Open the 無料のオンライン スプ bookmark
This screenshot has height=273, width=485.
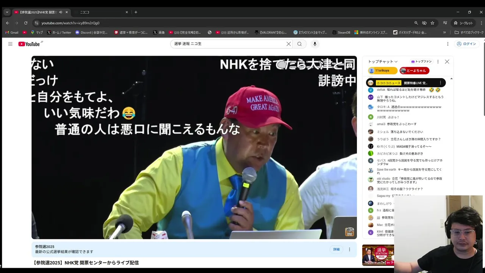point(371,33)
